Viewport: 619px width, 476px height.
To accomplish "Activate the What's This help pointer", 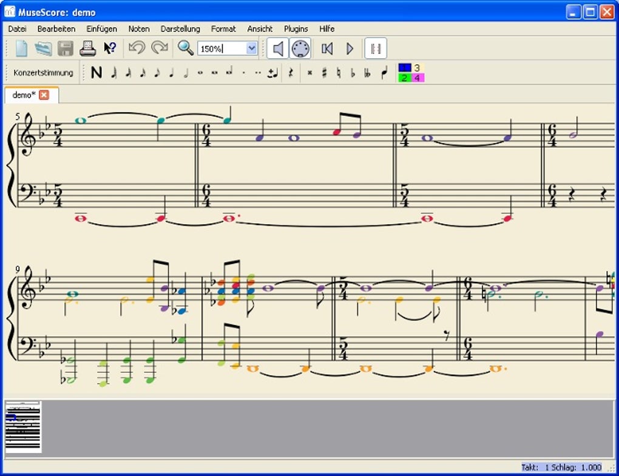I will point(110,49).
